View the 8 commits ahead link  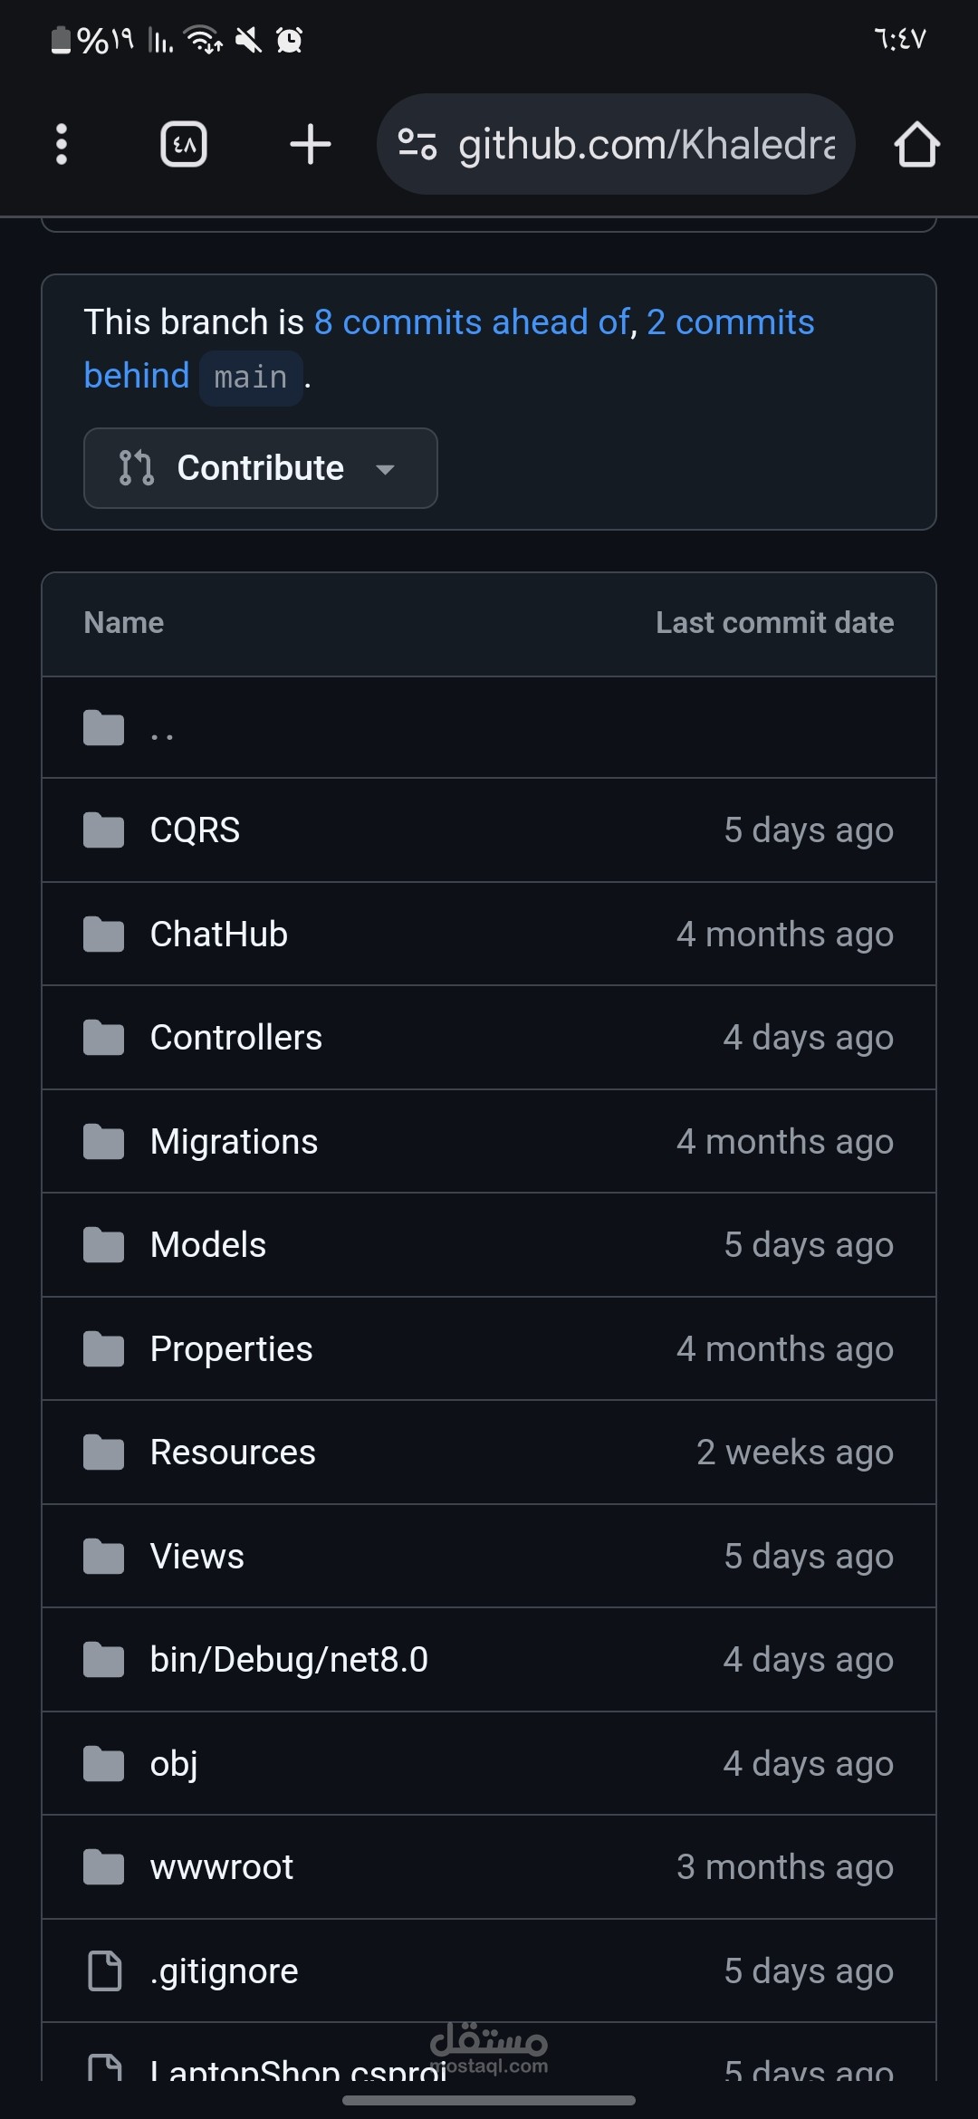coord(472,322)
